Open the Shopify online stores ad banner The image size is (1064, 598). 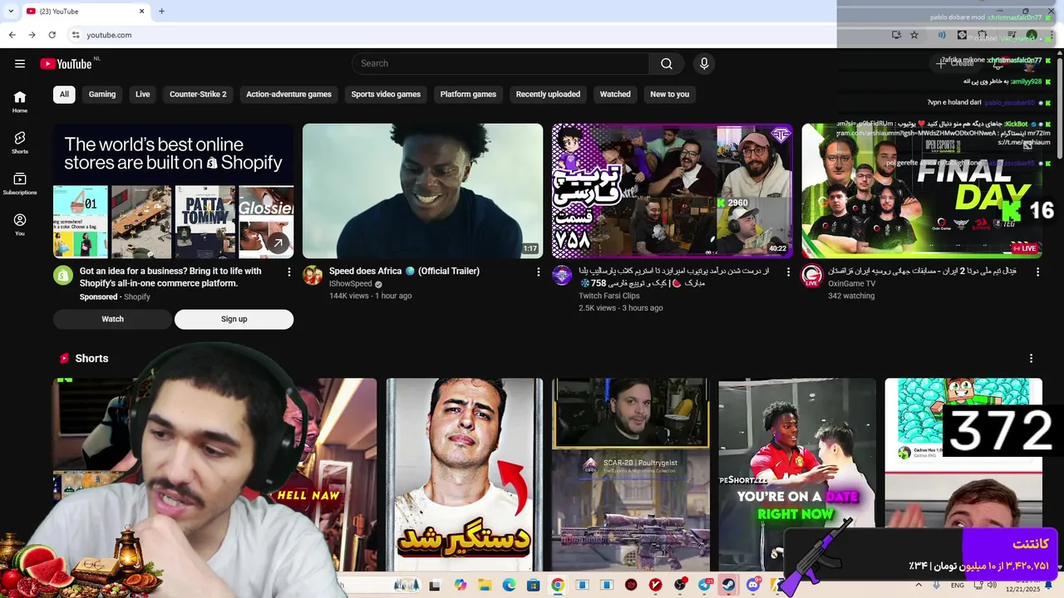[x=173, y=191]
